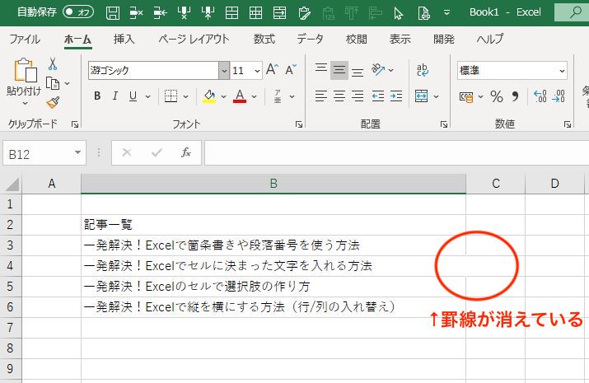Expand the Borders dropdown arrow

pos(186,96)
